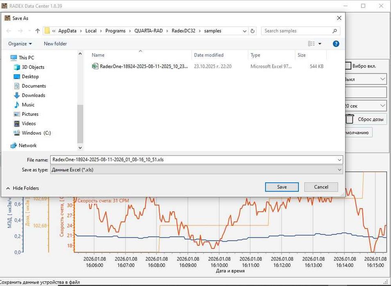391x286 pixels.
Task: Click the Programs breadcrumb segment
Action: pos(115,31)
